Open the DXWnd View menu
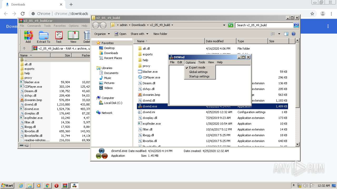The image size is (337, 189). (211, 62)
